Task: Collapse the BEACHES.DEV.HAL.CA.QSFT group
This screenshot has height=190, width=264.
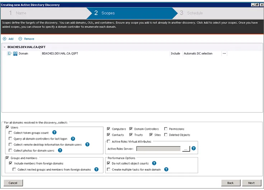Action: (5, 47)
